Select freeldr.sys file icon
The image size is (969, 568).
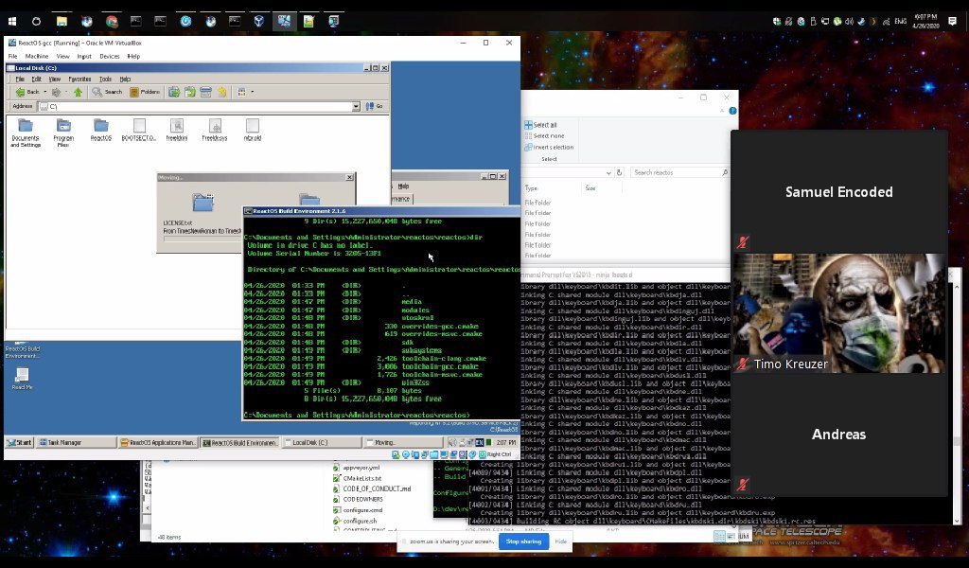click(215, 130)
